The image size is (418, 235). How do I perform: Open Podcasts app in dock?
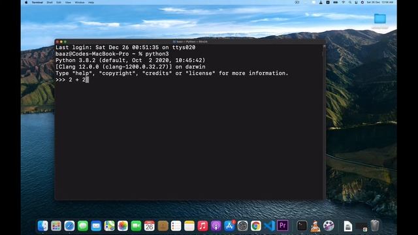point(216,226)
